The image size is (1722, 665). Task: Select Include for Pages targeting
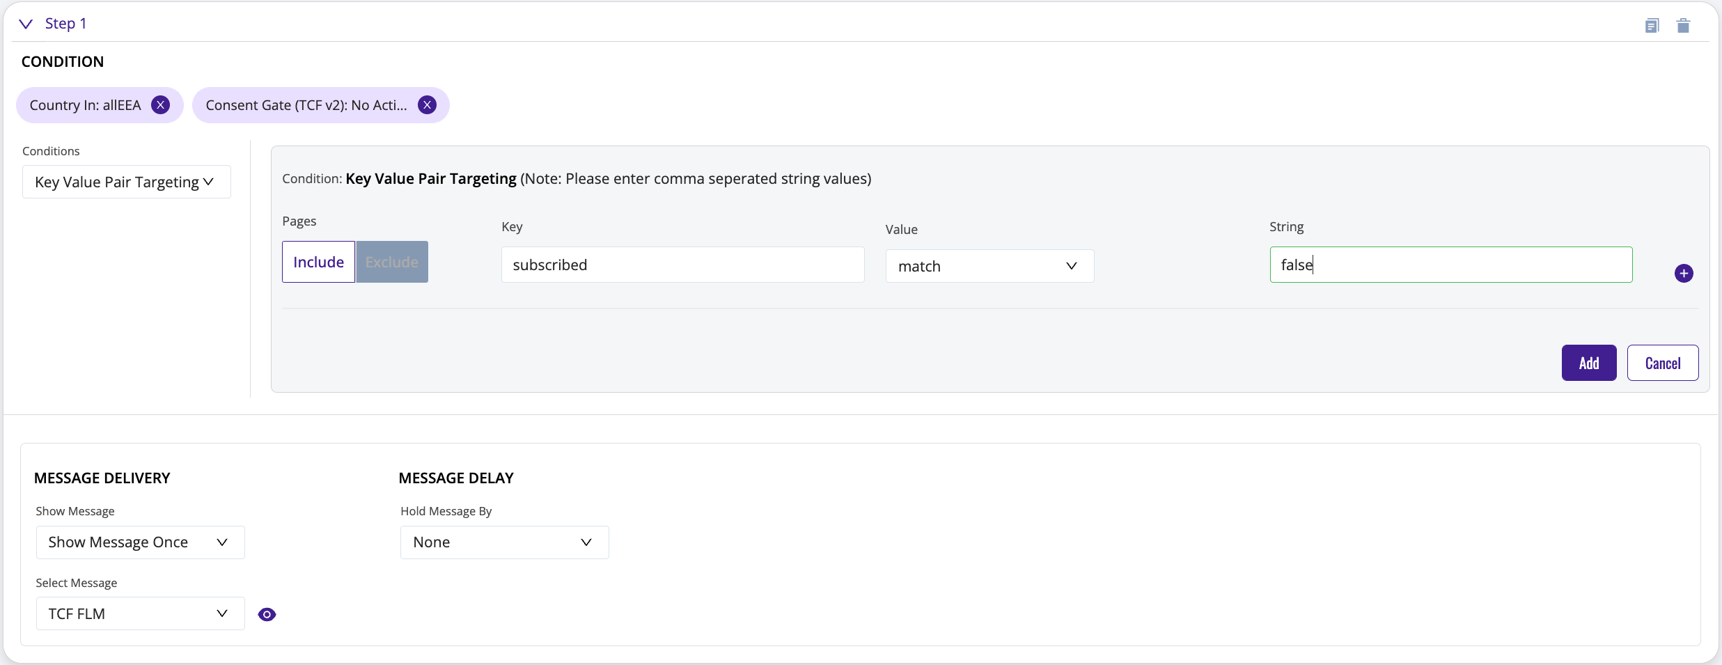[x=318, y=261]
